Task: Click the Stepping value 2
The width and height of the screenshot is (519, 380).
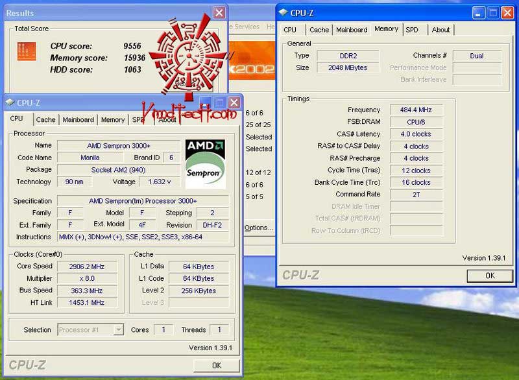Action: tap(212, 213)
